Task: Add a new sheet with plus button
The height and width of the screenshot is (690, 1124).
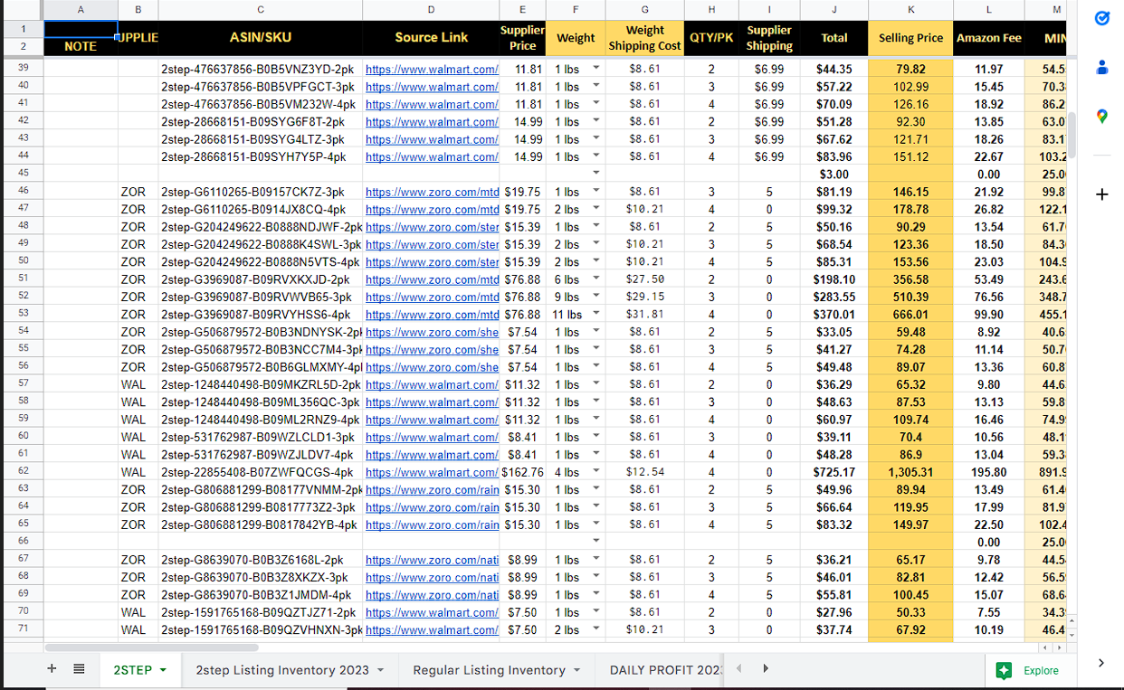Action: tap(52, 669)
